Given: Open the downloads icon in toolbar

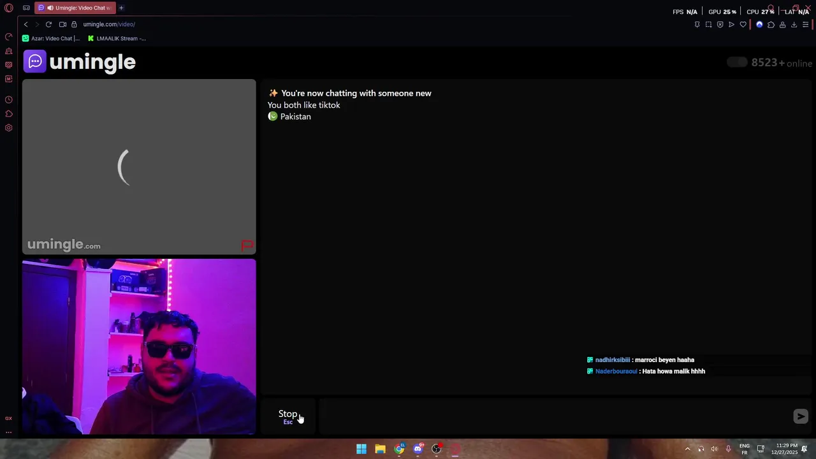Looking at the screenshot, I should (x=794, y=24).
